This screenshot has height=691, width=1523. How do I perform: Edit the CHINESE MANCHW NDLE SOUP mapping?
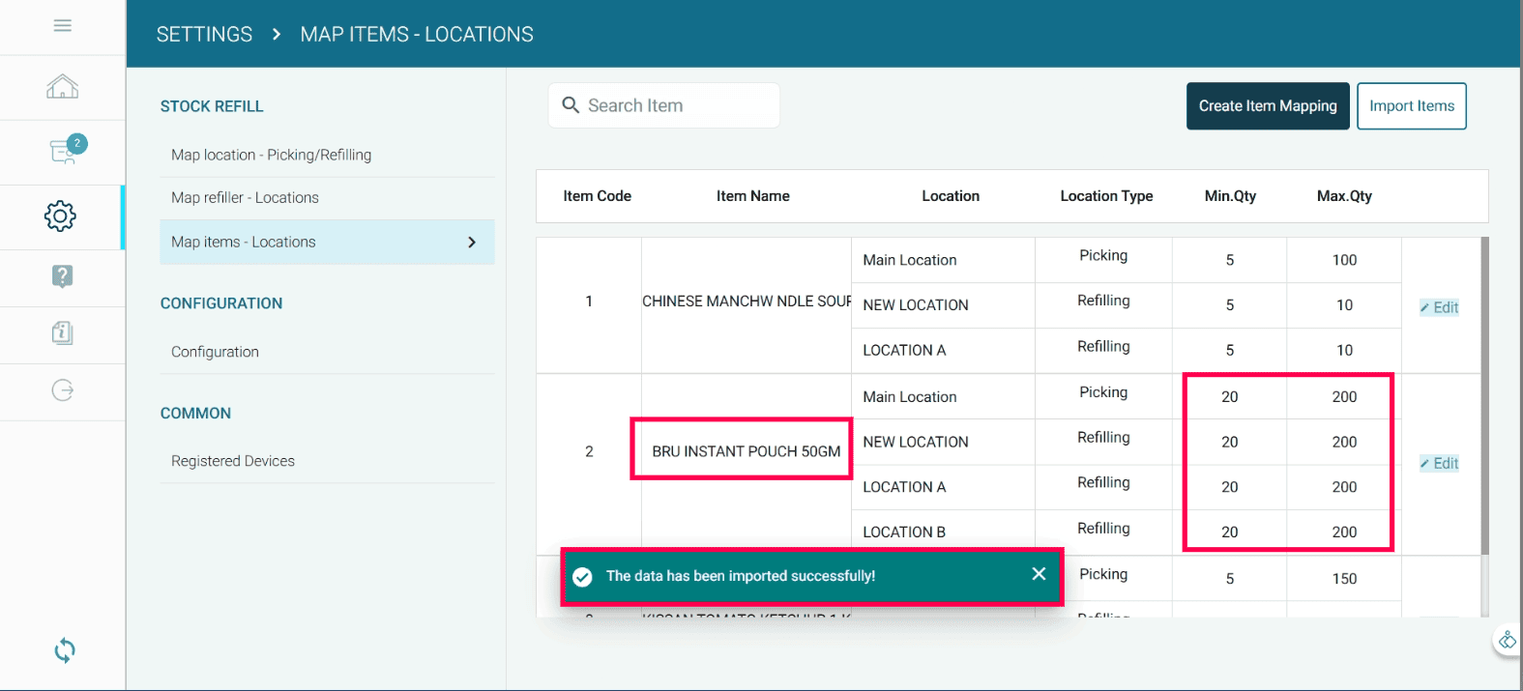click(x=1439, y=307)
